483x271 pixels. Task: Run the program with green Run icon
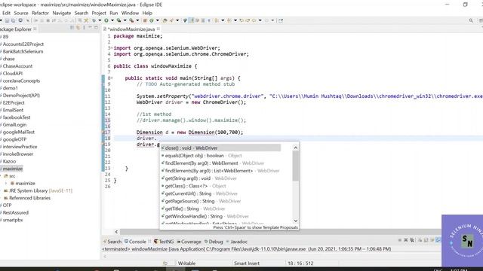106,20
